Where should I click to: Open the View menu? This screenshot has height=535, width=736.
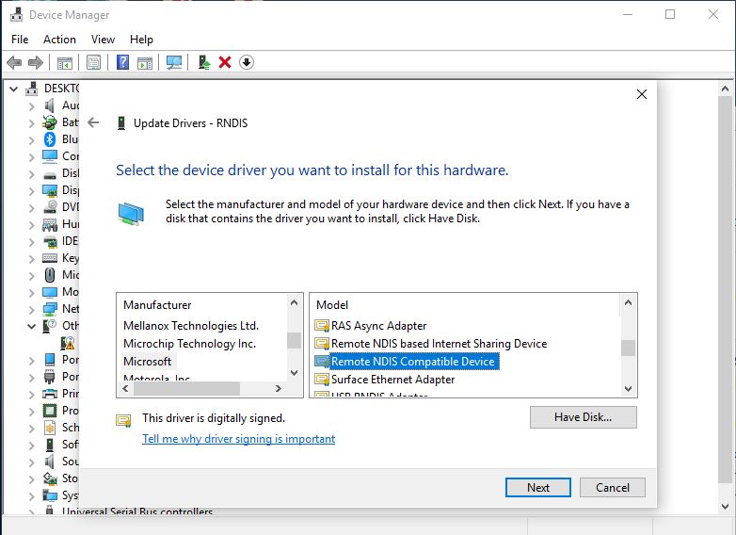click(103, 40)
